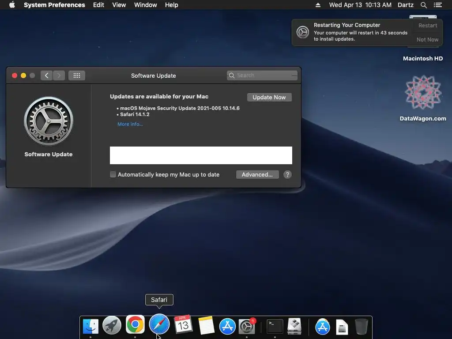Open Notification Center list icon
This screenshot has width=452, height=339.
pyautogui.click(x=437, y=5)
